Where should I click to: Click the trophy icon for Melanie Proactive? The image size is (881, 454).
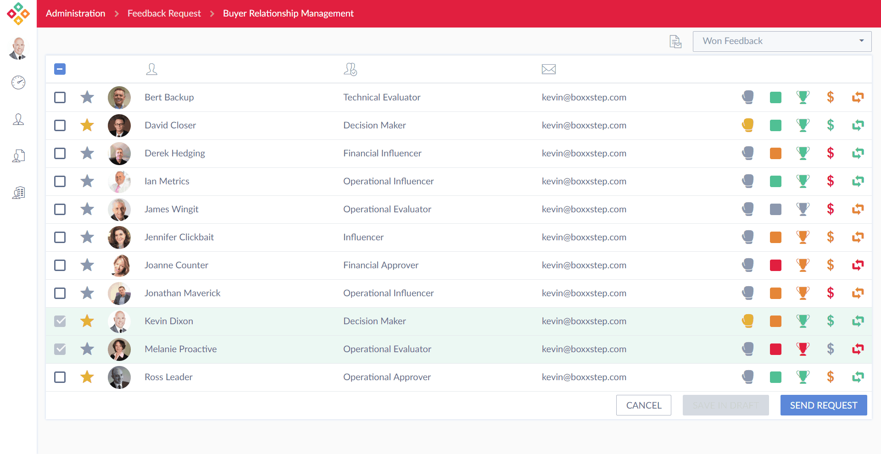pyautogui.click(x=803, y=349)
